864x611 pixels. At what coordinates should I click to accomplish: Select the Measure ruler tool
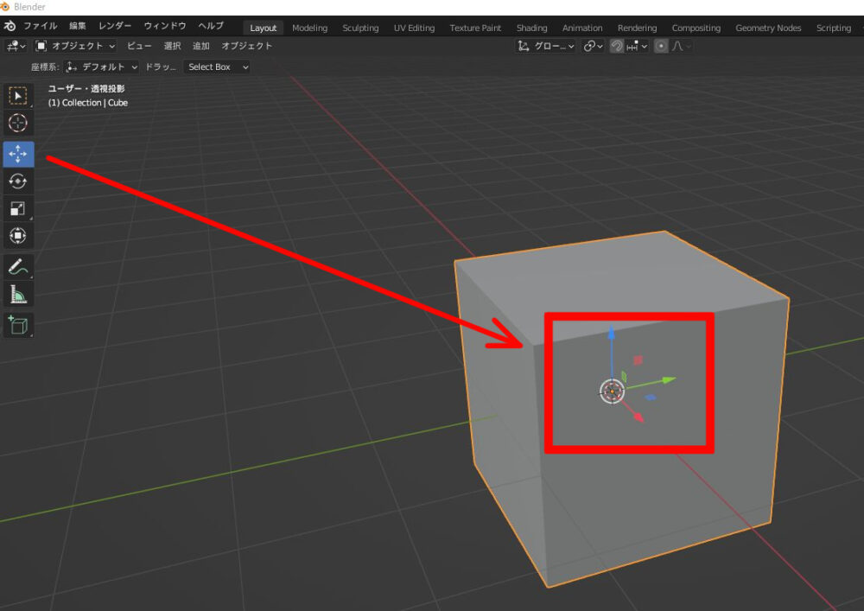(18, 294)
